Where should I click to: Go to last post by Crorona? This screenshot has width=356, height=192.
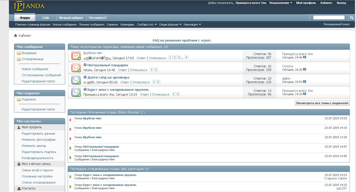pyautogui.click(x=305, y=70)
